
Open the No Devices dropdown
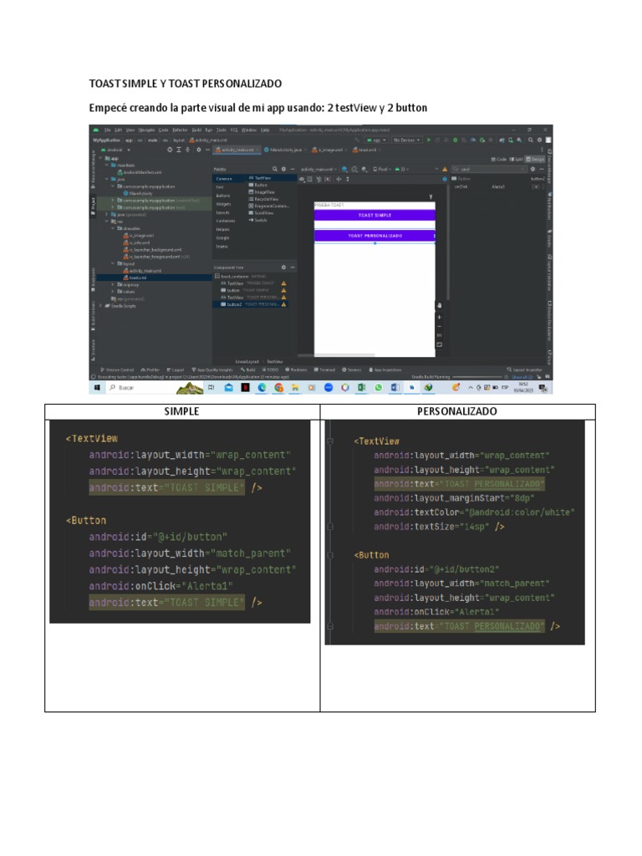[x=406, y=140]
